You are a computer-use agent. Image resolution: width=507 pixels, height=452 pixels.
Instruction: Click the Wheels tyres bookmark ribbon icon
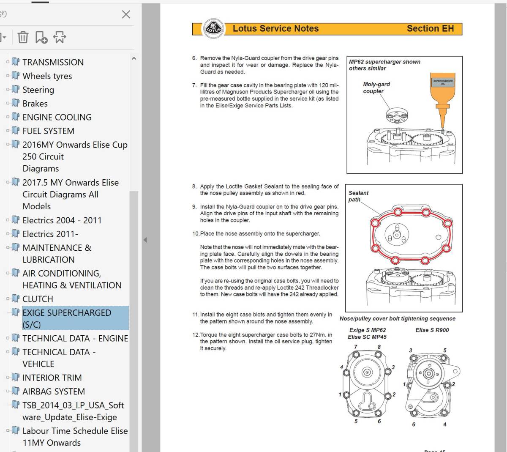(16, 76)
